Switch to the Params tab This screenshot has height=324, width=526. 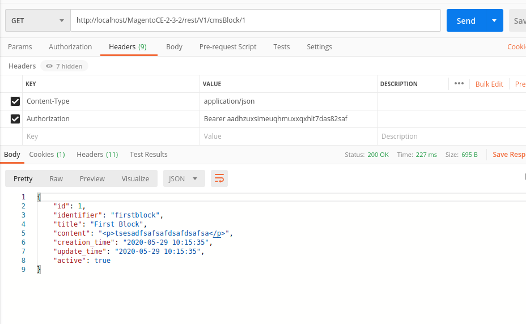pyautogui.click(x=20, y=47)
